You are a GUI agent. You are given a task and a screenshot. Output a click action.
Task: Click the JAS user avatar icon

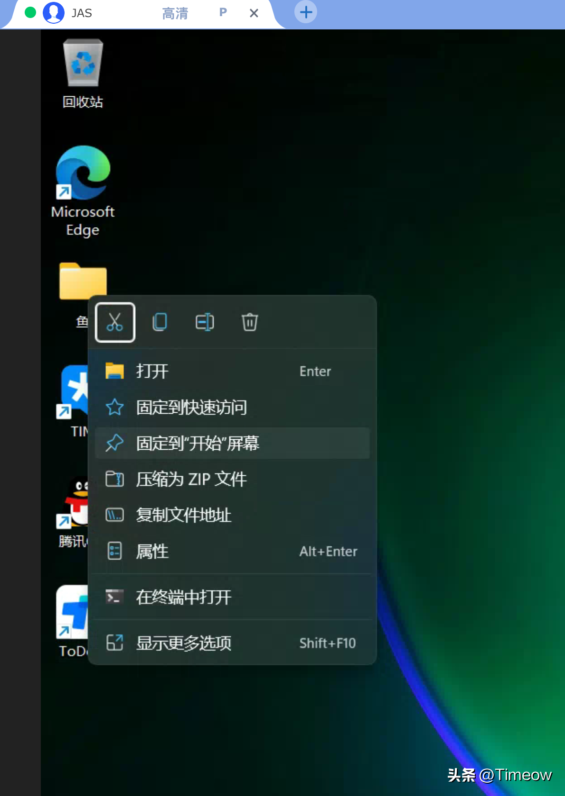point(54,13)
